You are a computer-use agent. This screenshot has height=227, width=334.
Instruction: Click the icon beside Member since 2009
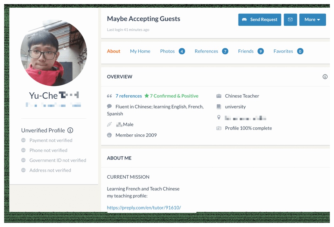[109, 135]
